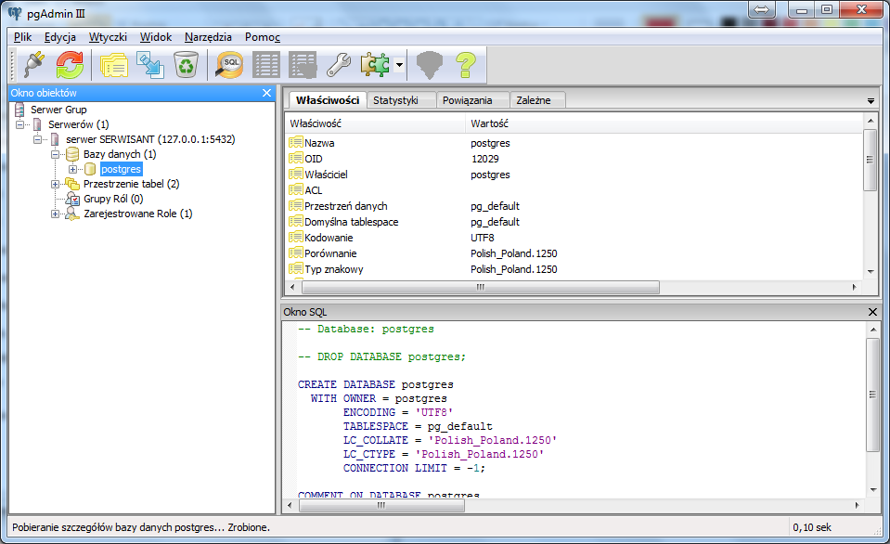Open the Wtyczki menu
The image size is (890, 544).
pyautogui.click(x=108, y=37)
